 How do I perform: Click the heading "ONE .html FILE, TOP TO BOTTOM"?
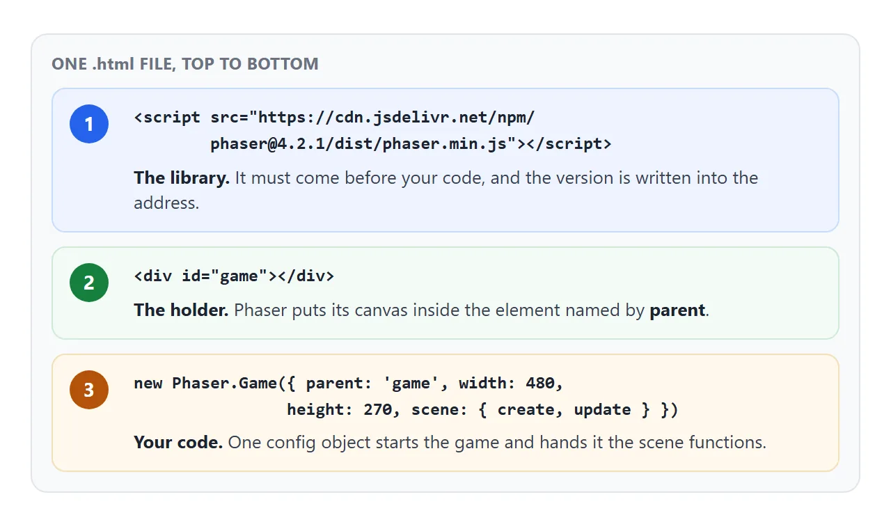(185, 64)
